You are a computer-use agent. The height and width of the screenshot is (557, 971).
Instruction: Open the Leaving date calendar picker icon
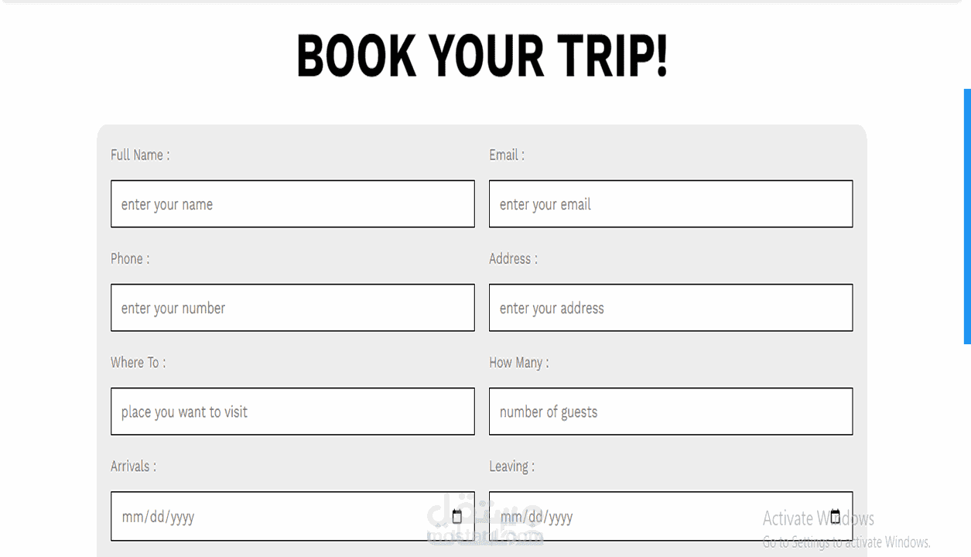pyautogui.click(x=835, y=517)
